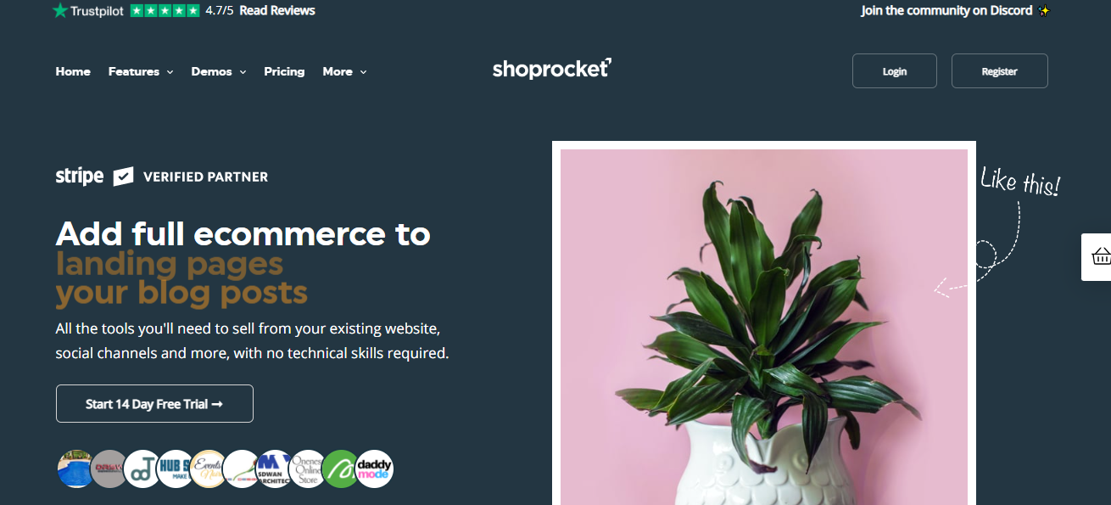
Task: Click the Stripe verified partner badge
Action: [x=162, y=177]
